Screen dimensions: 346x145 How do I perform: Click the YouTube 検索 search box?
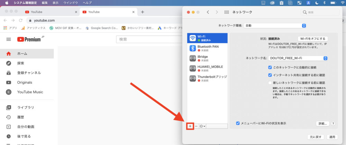click(x=149, y=39)
